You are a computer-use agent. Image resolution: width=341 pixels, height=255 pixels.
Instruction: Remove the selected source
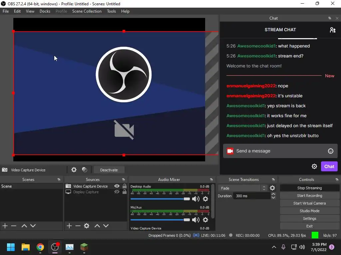[78, 226]
